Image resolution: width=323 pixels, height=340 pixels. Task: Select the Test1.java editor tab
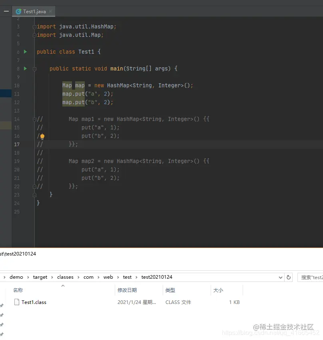pyautogui.click(x=34, y=12)
